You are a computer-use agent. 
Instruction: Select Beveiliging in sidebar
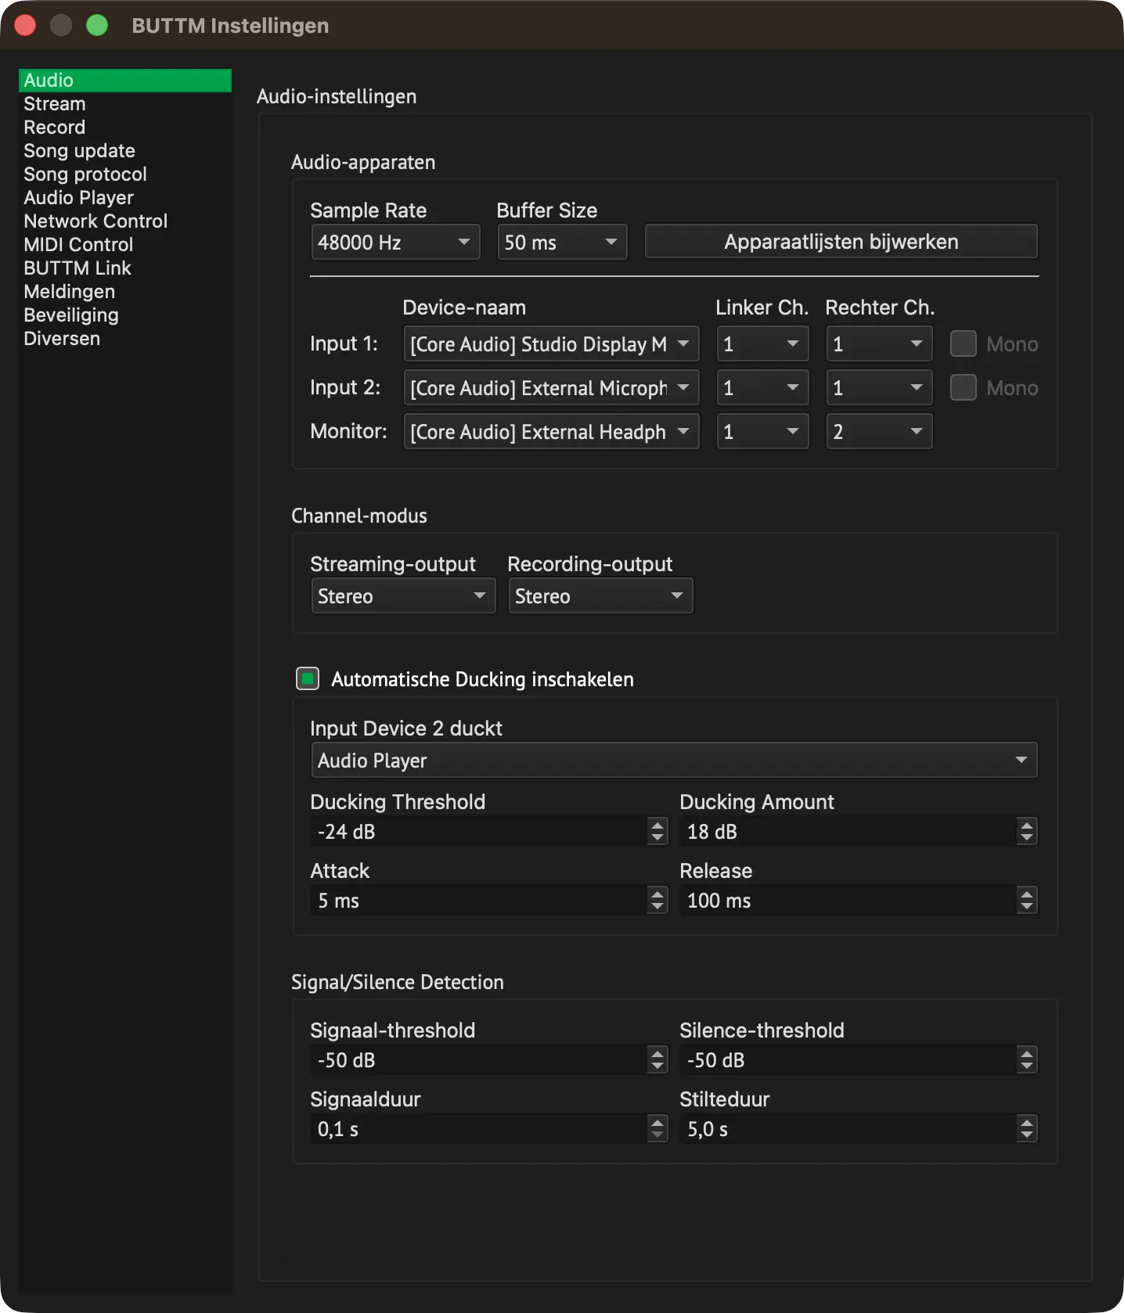125,315
